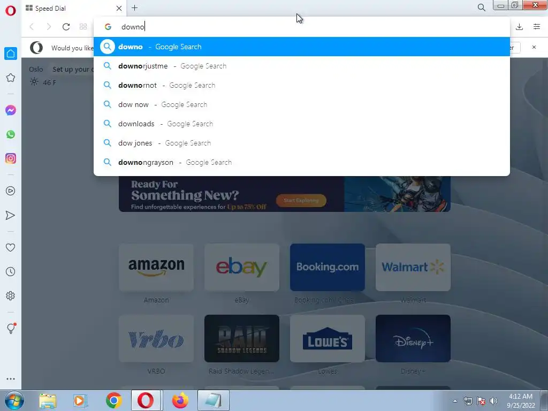Reload the page
The width and height of the screenshot is (548, 411).
(x=66, y=27)
